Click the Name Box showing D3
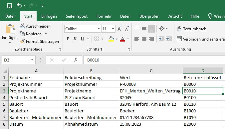225x129 pixels. point(16,60)
